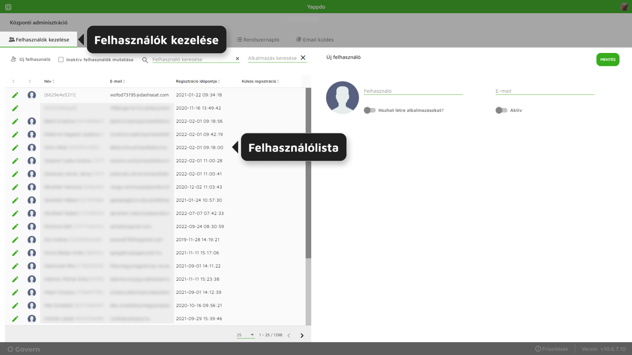Edit the user registered 2020-11-16 13:49:42

[x=15, y=108]
